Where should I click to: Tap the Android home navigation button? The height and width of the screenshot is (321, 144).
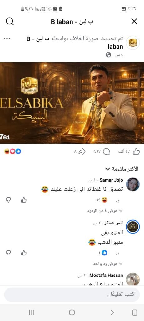pyautogui.click(x=72, y=313)
